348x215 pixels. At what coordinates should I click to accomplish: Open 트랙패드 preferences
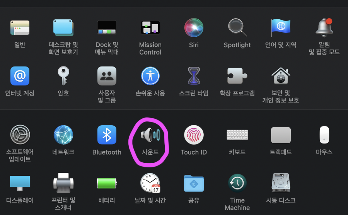pos(281,135)
